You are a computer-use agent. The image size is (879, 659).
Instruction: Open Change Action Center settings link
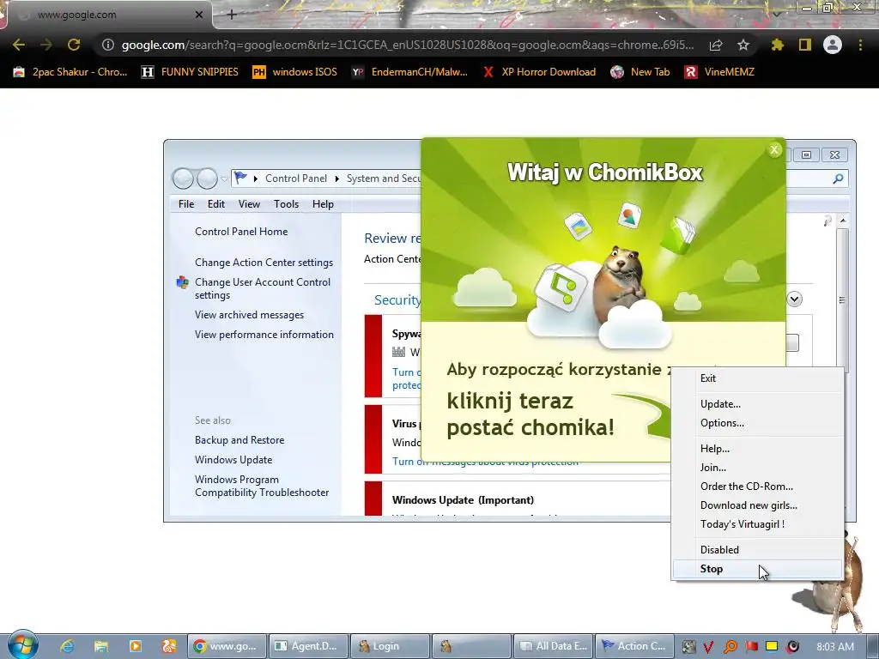(264, 263)
